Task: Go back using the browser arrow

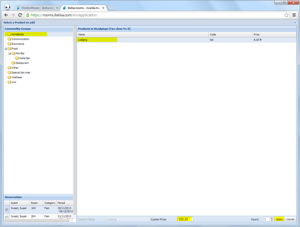Action: 6,15
